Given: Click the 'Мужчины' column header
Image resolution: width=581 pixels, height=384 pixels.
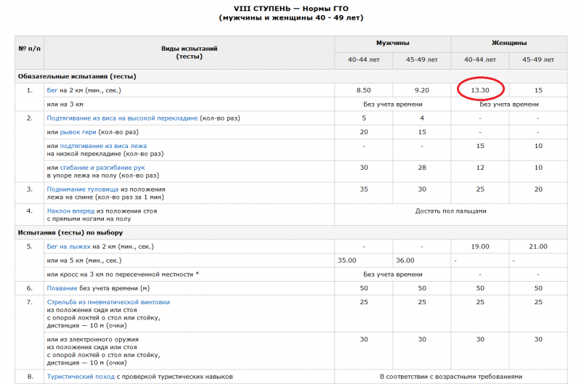Looking at the screenshot, I should tap(392, 44).
